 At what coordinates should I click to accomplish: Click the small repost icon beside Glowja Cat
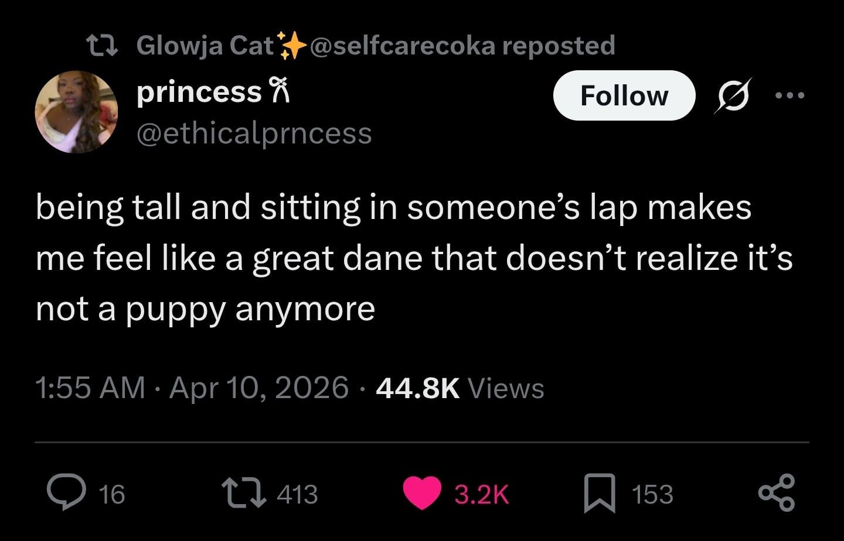(103, 46)
